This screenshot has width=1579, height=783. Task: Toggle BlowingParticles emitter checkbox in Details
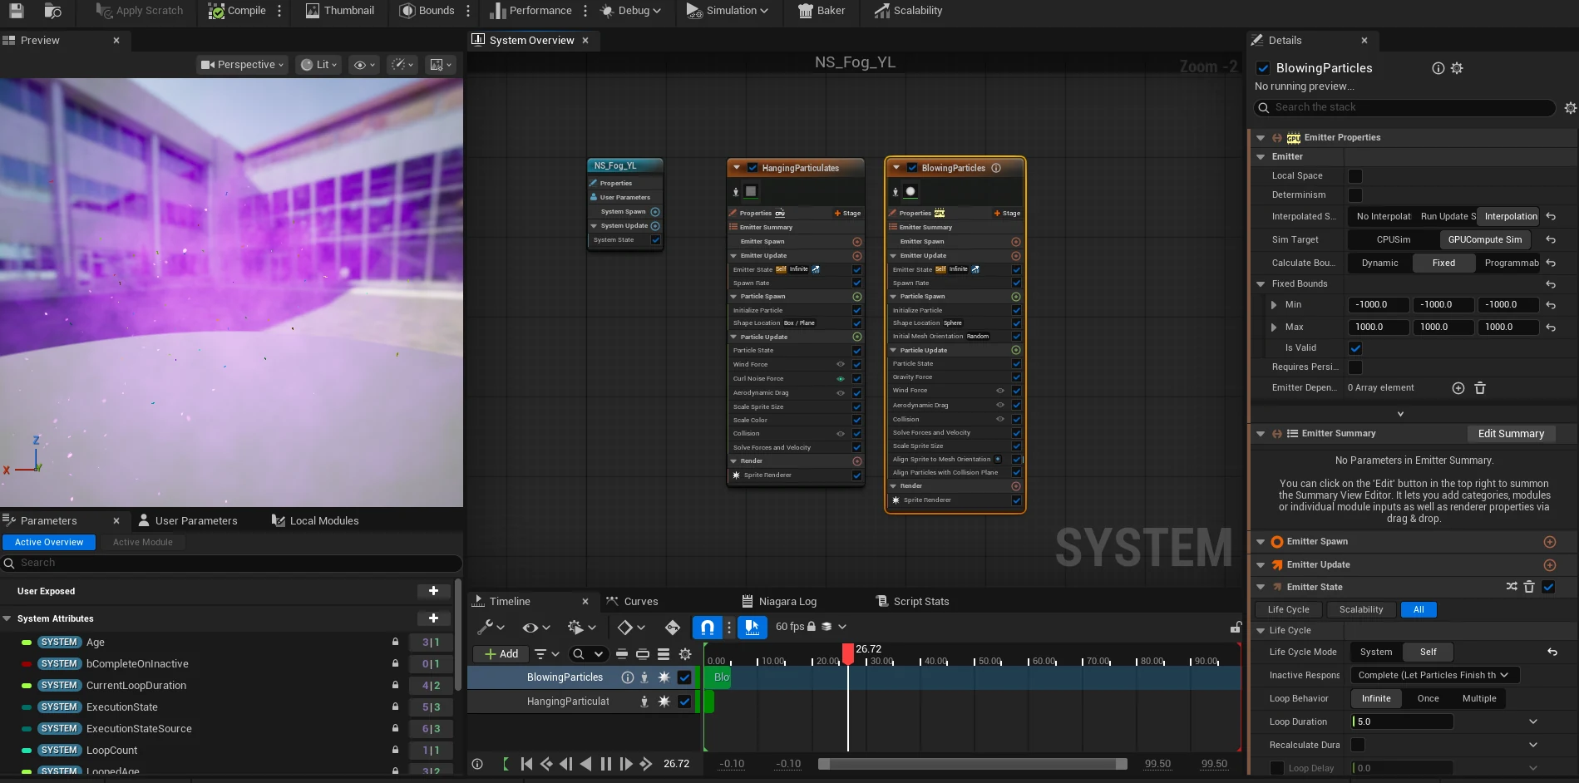[x=1263, y=68]
